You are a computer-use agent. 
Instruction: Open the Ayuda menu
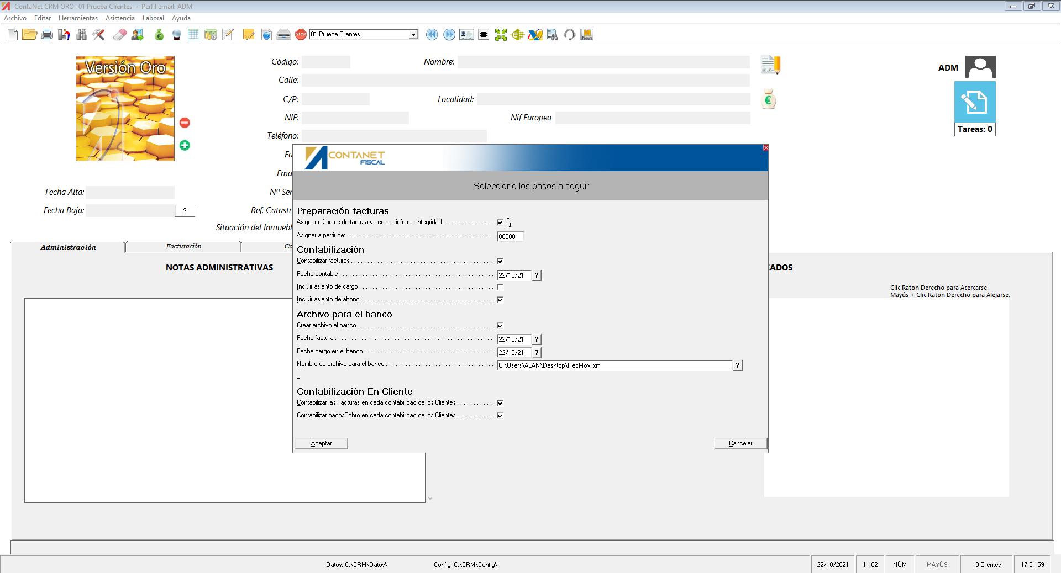181,18
